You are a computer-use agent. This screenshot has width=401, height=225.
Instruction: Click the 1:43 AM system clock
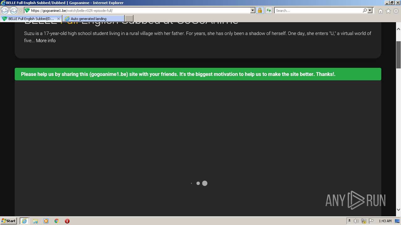385,221
